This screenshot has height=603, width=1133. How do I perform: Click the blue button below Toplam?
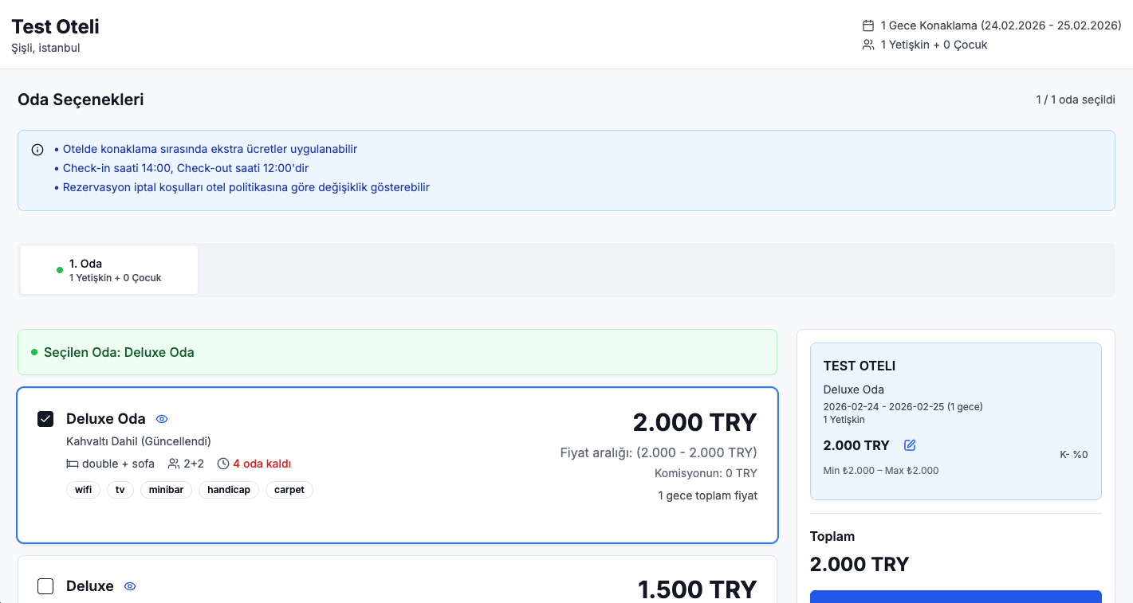click(955, 597)
